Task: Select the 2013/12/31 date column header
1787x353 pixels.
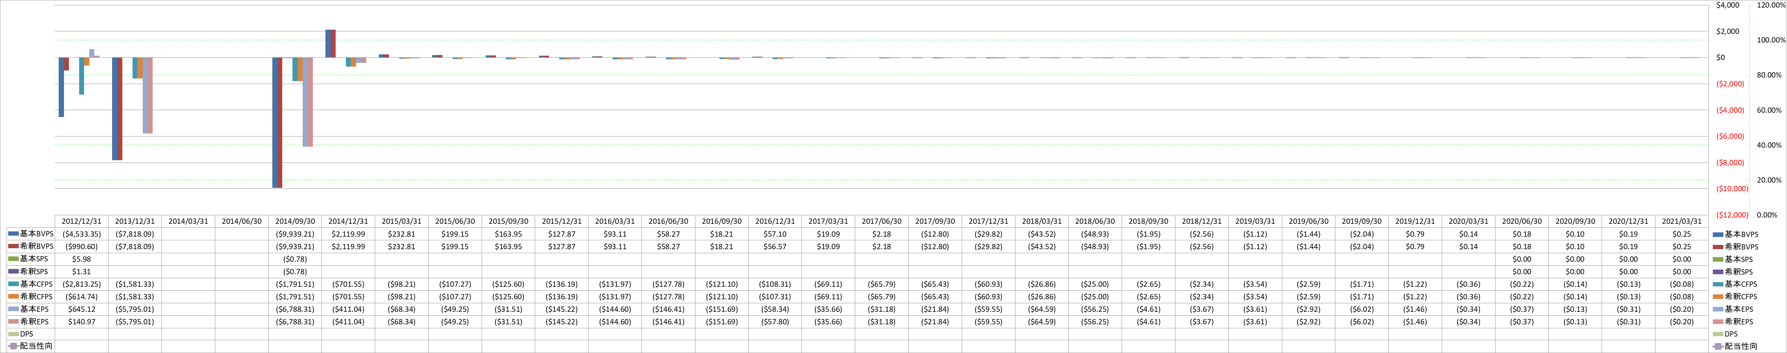Action: 135,221
